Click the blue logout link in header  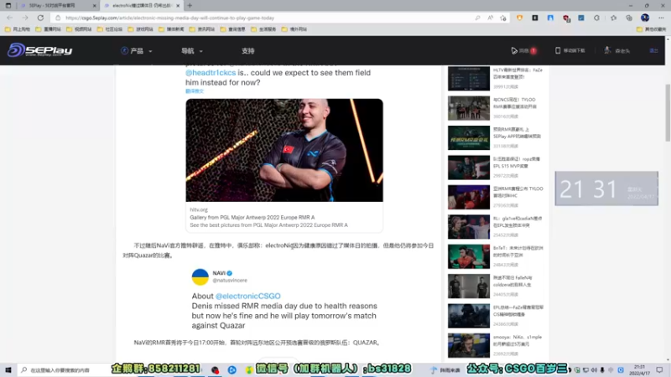click(653, 50)
